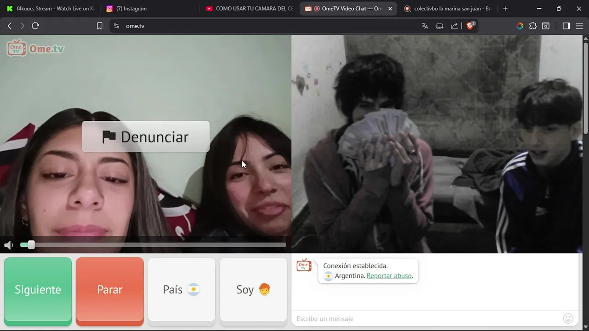Adjust the volume slider handle

31,245
